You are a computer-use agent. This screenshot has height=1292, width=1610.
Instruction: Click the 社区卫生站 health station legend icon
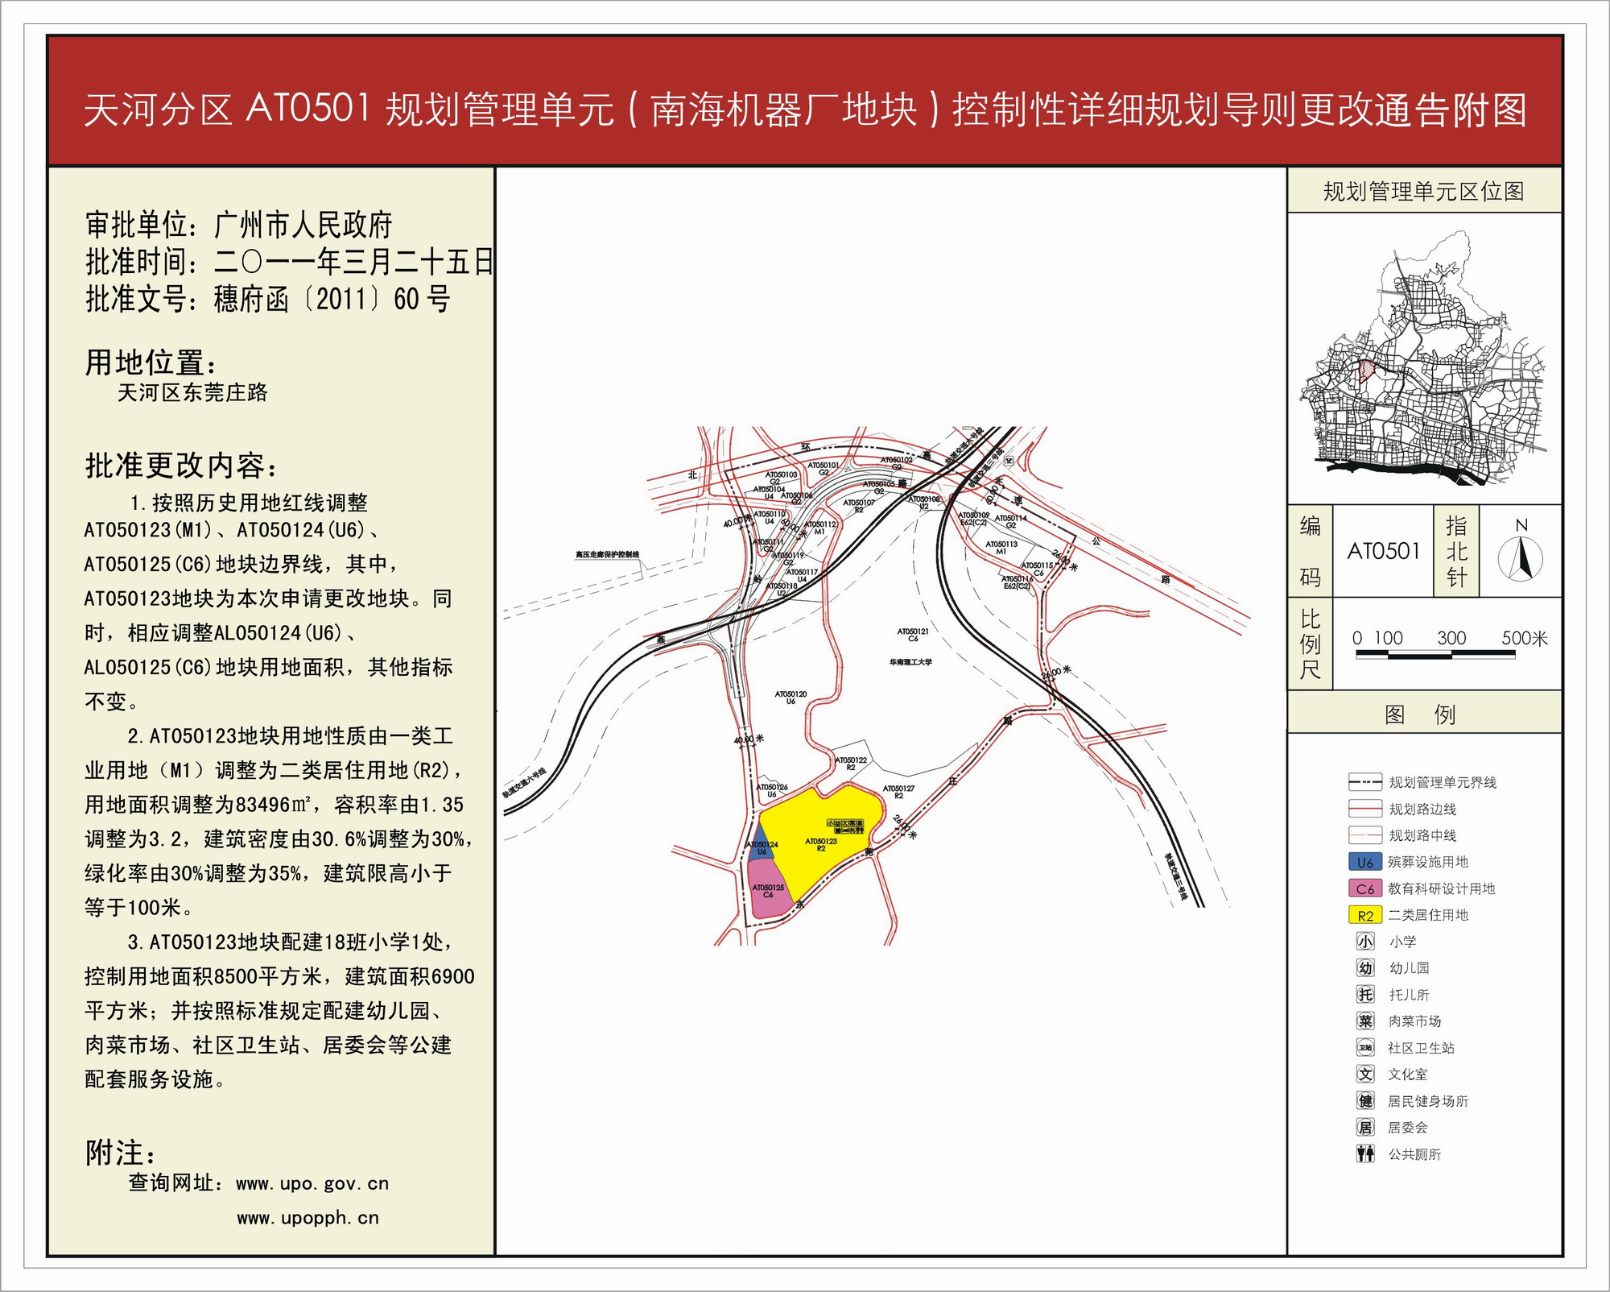click(x=1365, y=1047)
